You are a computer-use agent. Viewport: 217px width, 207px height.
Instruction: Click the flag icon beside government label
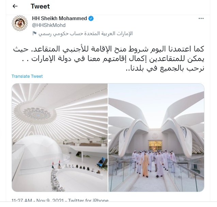pos(34,33)
